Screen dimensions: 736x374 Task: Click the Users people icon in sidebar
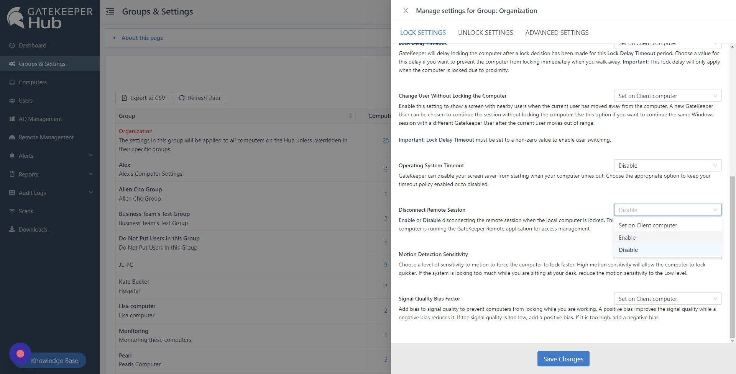tap(12, 100)
